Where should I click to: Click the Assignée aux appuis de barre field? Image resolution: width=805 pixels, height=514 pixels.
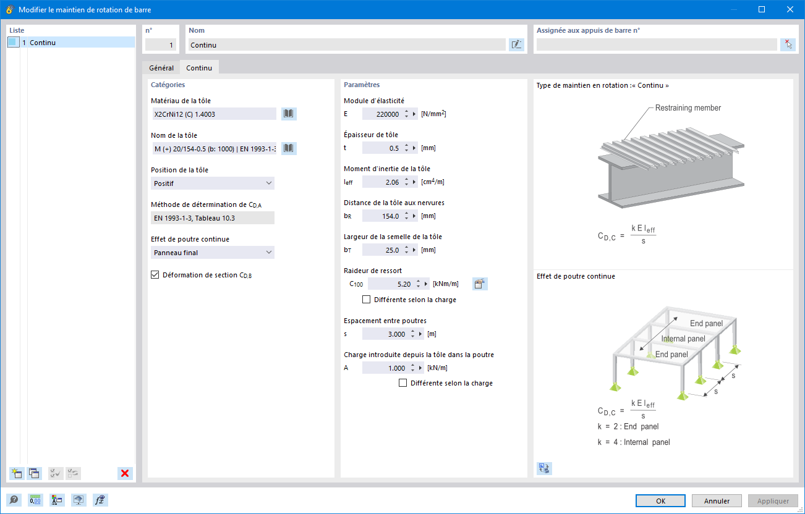[x=657, y=44]
